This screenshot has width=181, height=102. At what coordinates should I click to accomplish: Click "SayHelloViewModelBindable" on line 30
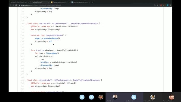(x=84, y=23)
